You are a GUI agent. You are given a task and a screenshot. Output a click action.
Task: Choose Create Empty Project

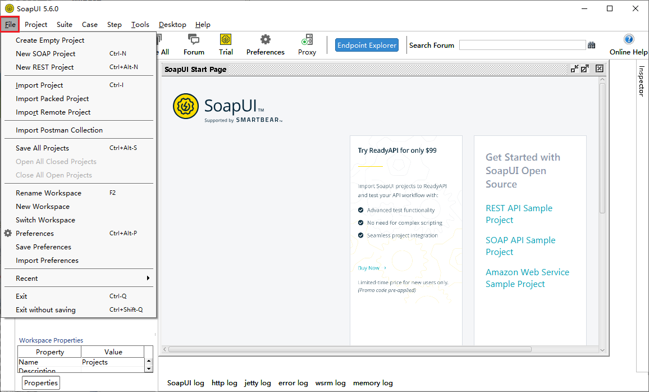click(x=79, y=40)
